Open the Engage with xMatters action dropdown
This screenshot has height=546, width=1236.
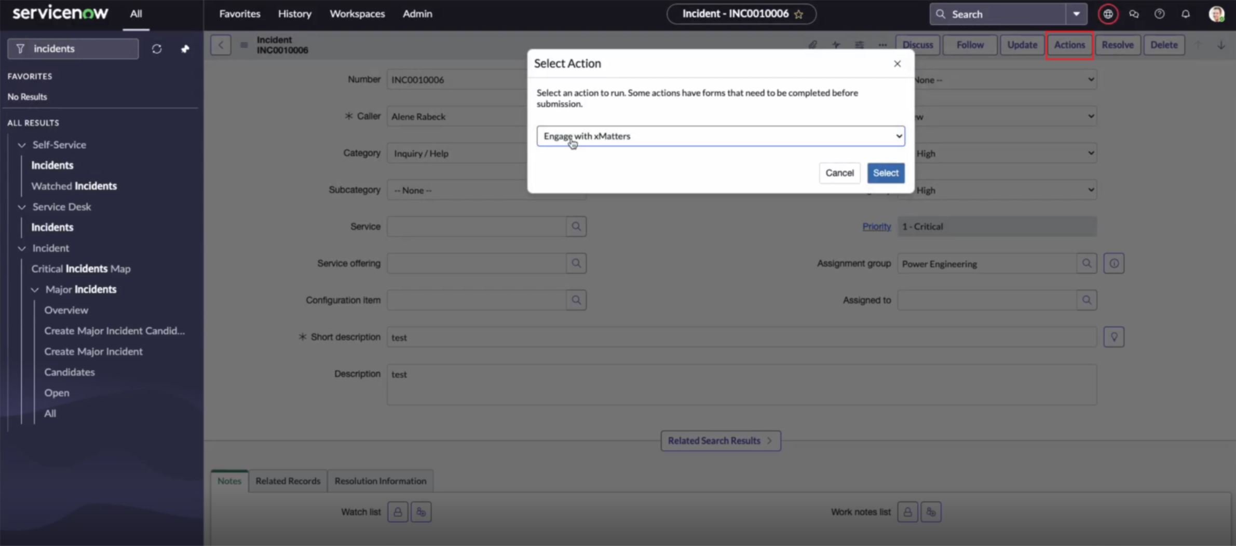(x=721, y=136)
